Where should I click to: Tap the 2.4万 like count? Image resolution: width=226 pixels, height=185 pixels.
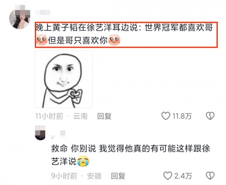(183, 176)
